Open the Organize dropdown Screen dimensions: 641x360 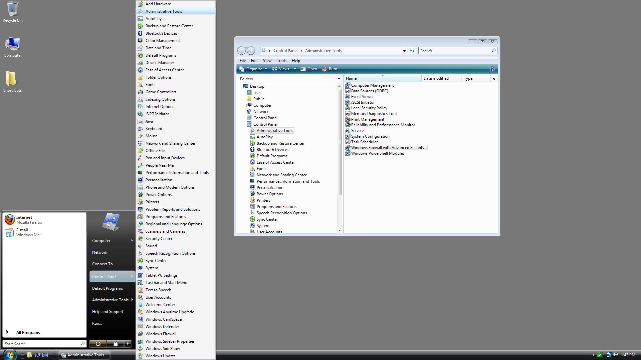[253, 69]
